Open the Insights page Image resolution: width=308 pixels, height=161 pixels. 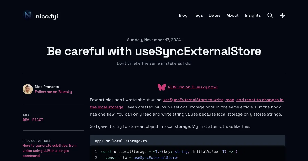click(x=253, y=15)
